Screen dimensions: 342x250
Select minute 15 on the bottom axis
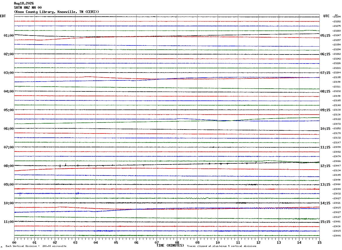click(x=319, y=242)
